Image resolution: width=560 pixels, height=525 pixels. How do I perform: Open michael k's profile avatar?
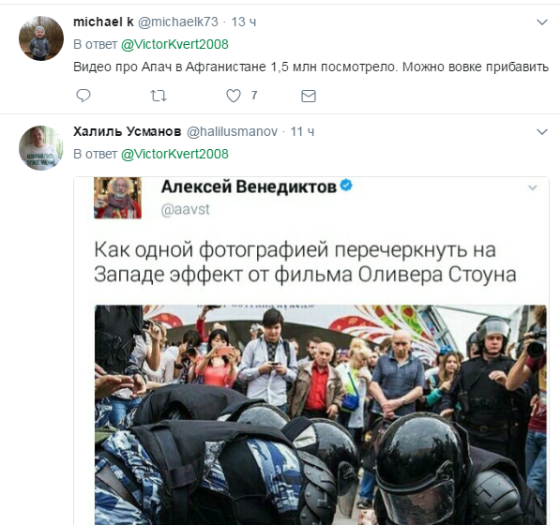click(x=41, y=38)
